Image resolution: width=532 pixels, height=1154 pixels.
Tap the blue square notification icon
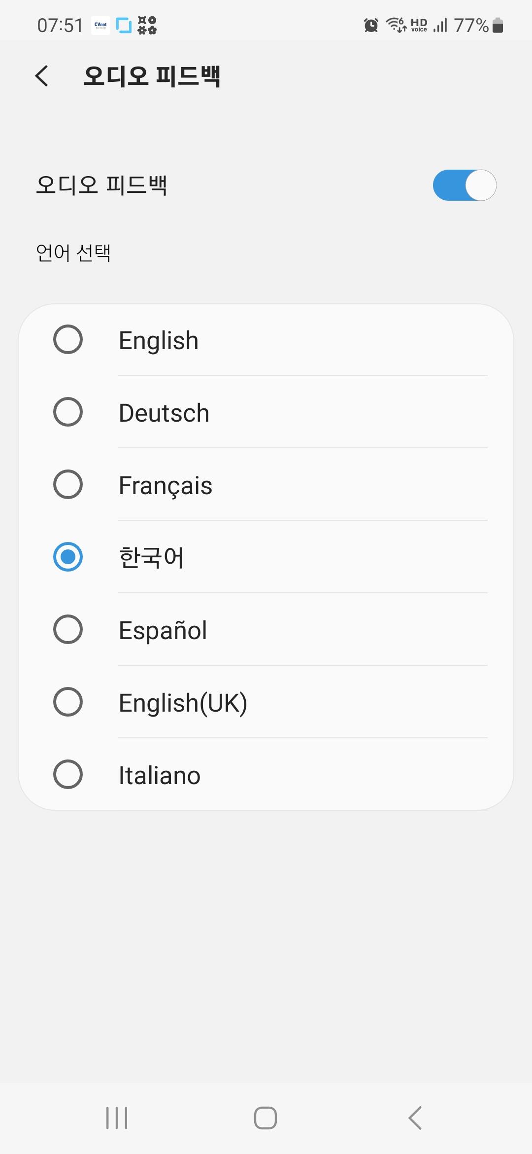(x=124, y=25)
